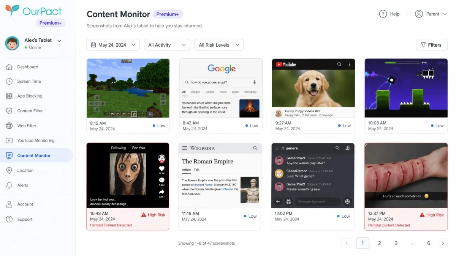Expand the Alex's Tablet device selector
The width and height of the screenshot is (456, 256).
click(59, 40)
